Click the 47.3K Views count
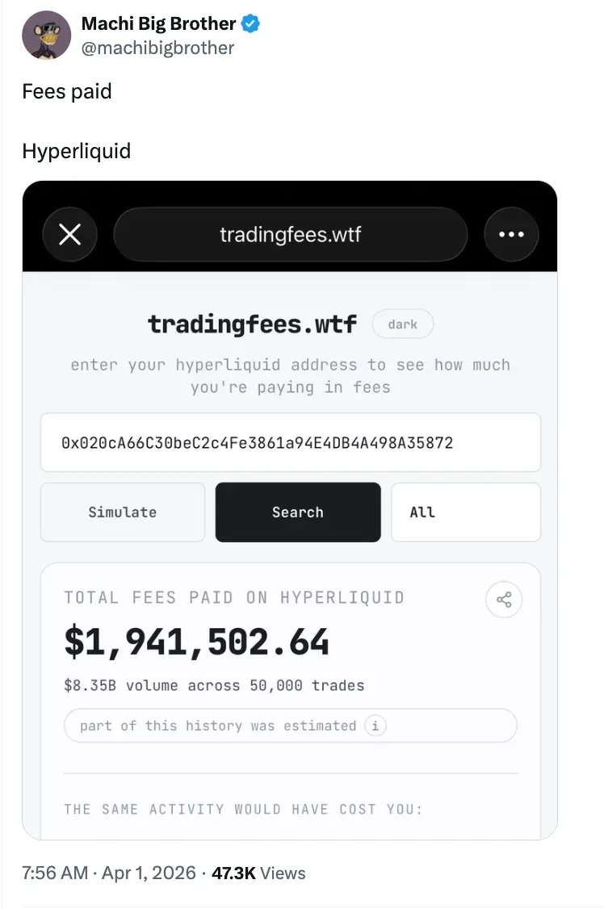 point(258,873)
